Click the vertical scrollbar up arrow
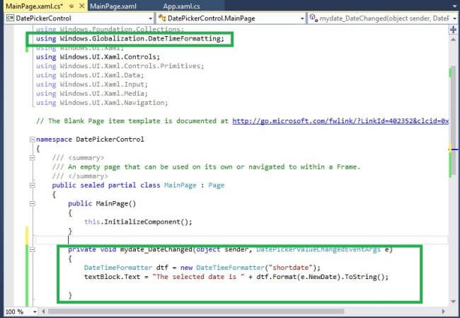 pyautogui.click(x=453, y=40)
